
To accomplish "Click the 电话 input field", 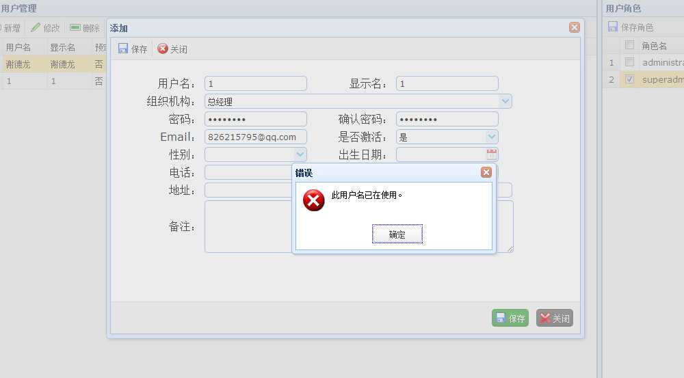I will point(249,172).
